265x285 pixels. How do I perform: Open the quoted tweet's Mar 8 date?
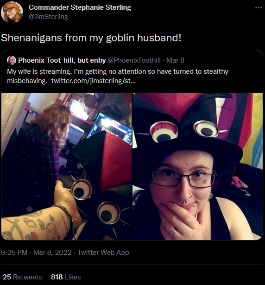(x=175, y=60)
